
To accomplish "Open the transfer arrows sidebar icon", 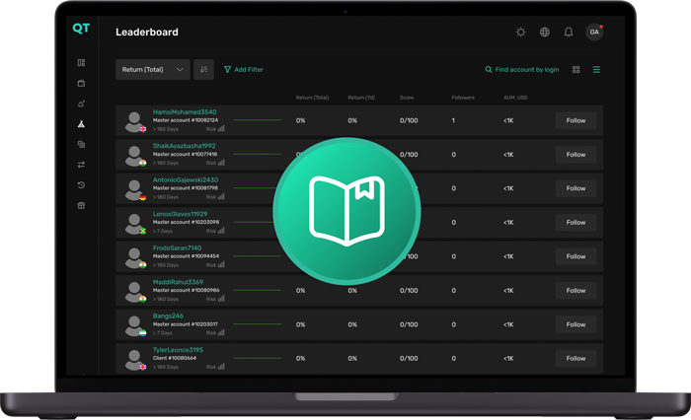I will [x=81, y=165].
